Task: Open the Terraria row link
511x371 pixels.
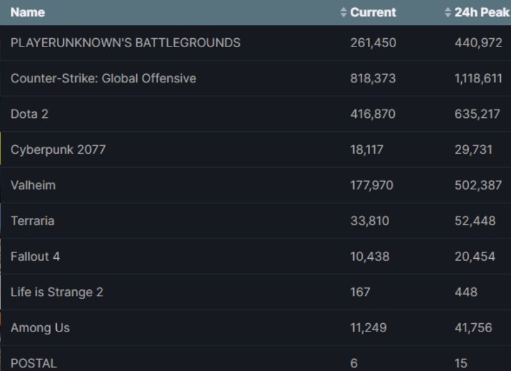Action: point(33,221)
